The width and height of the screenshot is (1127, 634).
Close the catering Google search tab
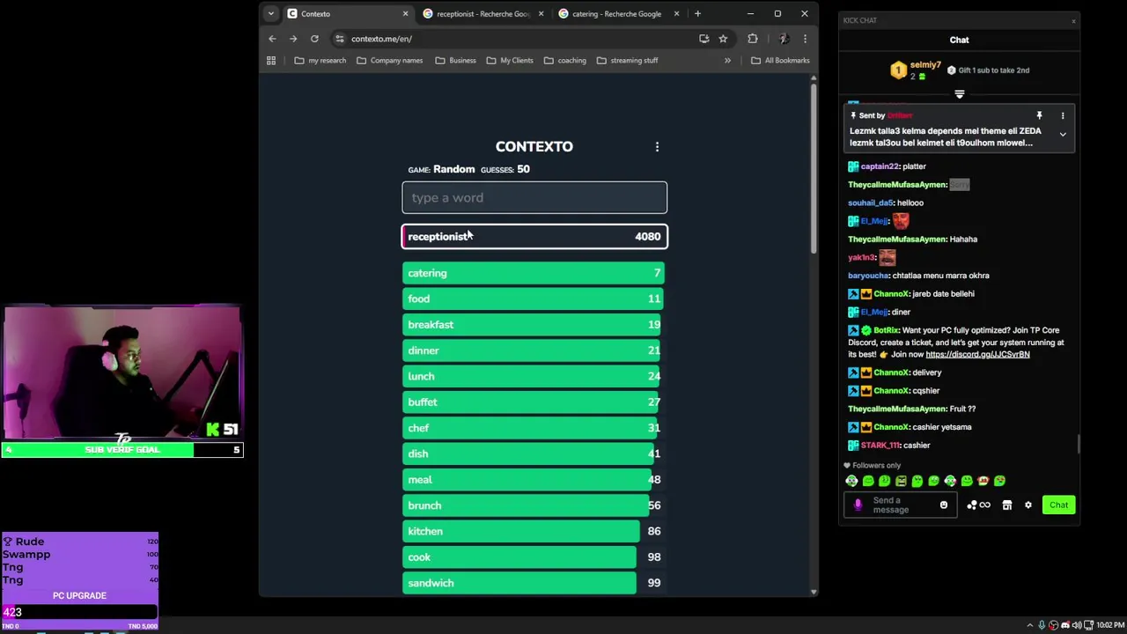[x=676, y=13]
